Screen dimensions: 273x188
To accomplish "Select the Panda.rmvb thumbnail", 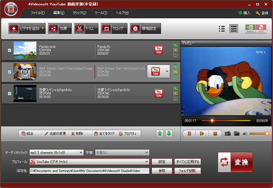I will coord(25,50).
